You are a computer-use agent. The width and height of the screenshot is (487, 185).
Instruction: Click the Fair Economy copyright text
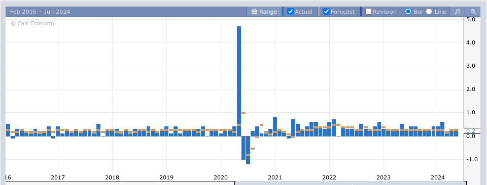[x=33, y=23]
